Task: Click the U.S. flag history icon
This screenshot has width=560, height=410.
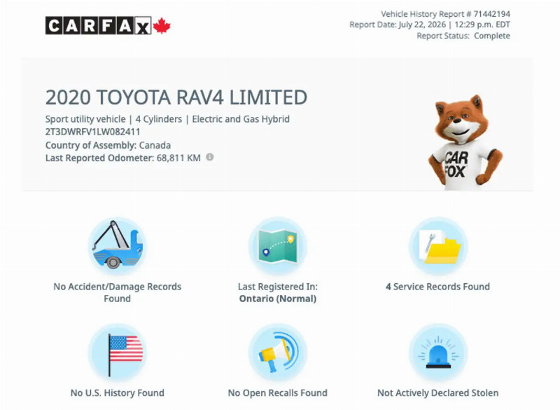Action: [117, 352]
